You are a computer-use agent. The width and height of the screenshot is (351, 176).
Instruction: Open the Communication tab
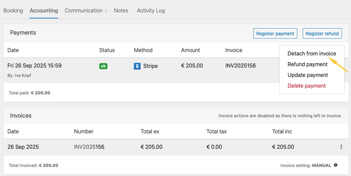point(84,10)
